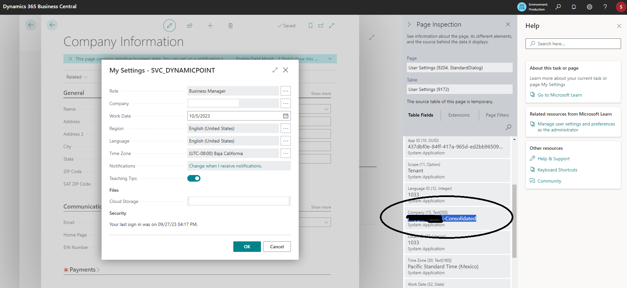Click the expand arrows icon beside Page Inspection
Image resolution: width=627 pixels, height=288 pixels.
[x=372, y=37]
